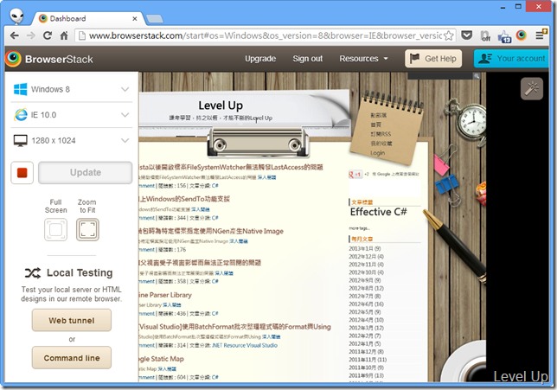
Task: Open the Windows SendTo article title
Action: 184,199
